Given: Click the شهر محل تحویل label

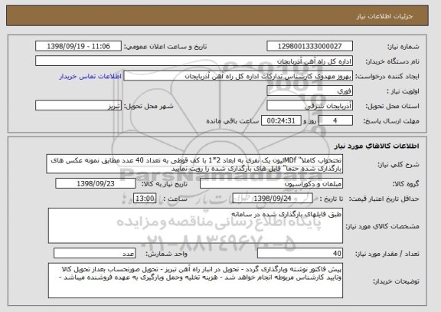Looking at the screenshot, I should click(x=149, y=106).
